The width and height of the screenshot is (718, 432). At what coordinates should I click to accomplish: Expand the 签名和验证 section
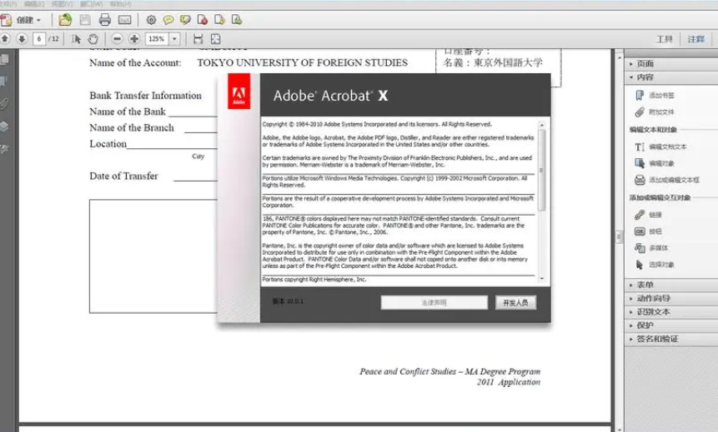[670, 340]
